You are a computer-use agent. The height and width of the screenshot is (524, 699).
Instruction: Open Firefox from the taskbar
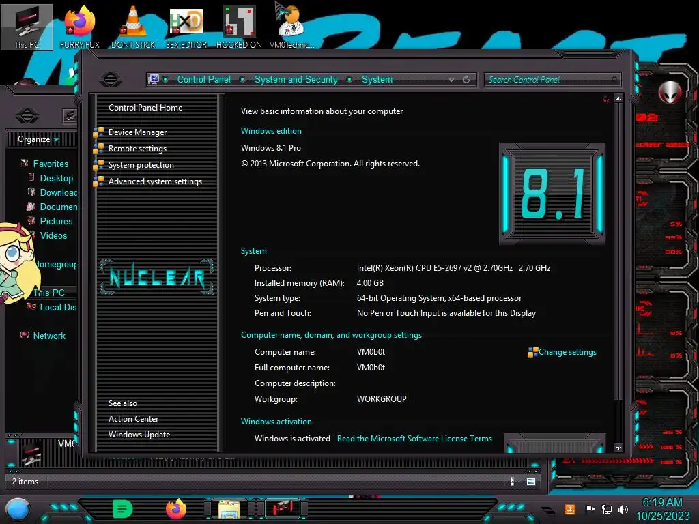[176, 509]
